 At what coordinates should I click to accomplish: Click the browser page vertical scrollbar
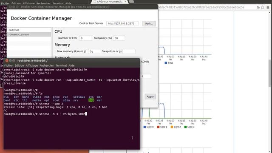click(269, 73)
